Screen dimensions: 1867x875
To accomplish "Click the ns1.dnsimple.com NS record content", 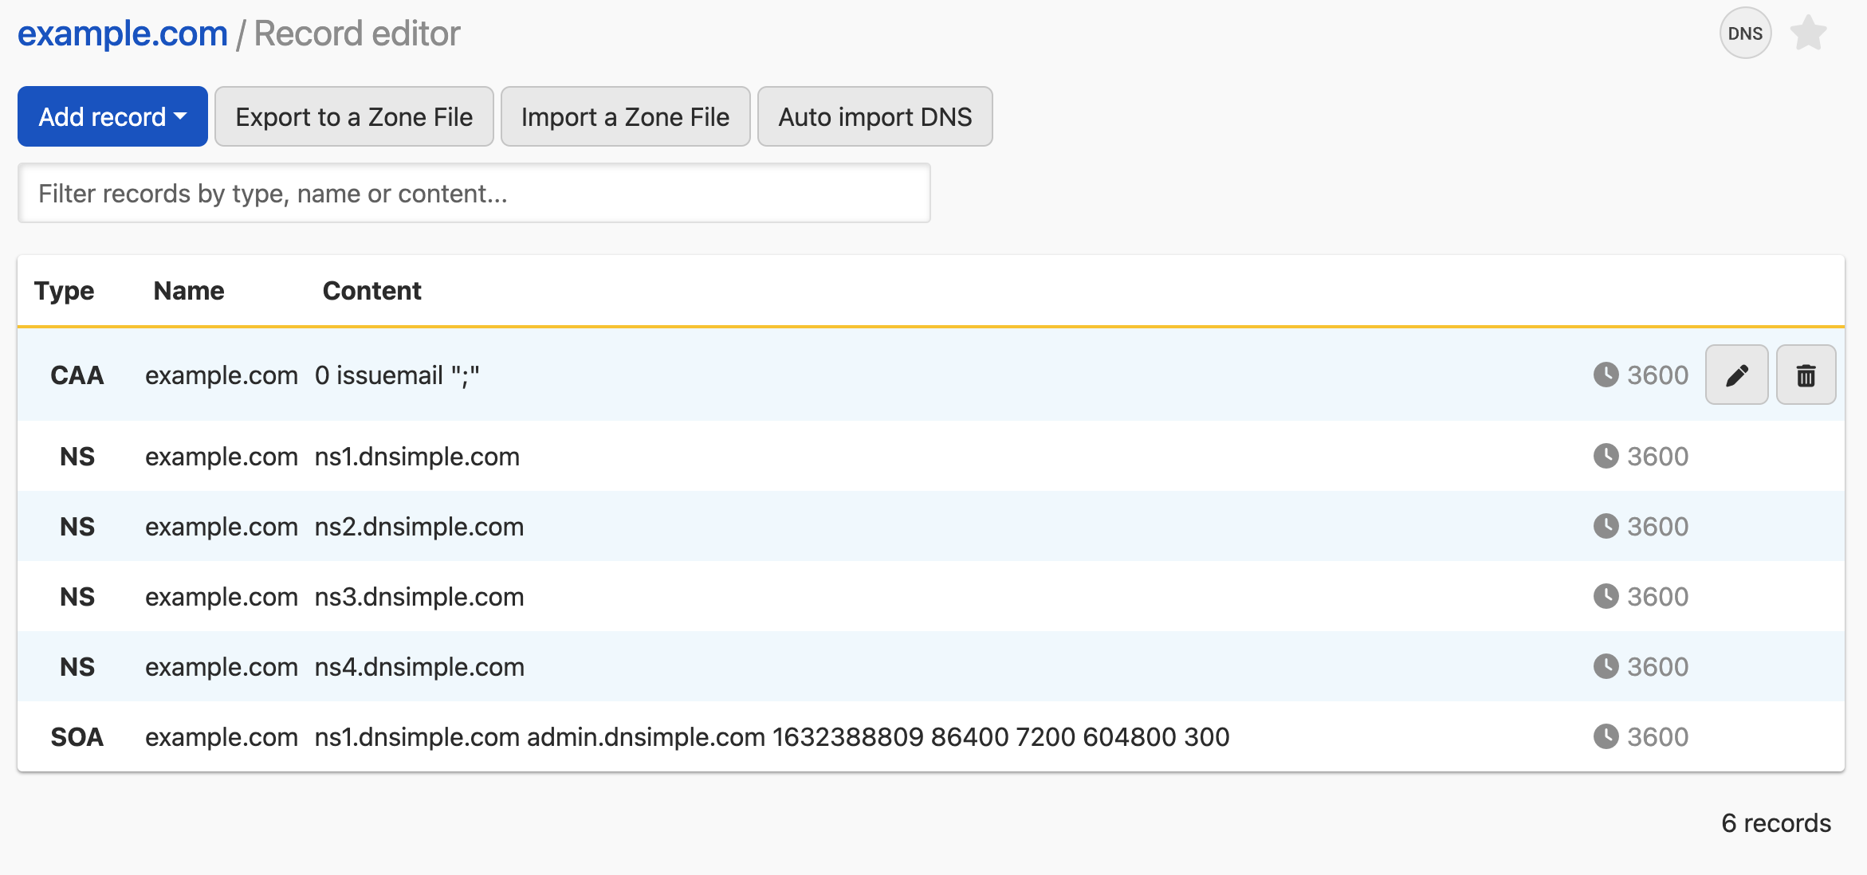I will click(x=417, y=456).
